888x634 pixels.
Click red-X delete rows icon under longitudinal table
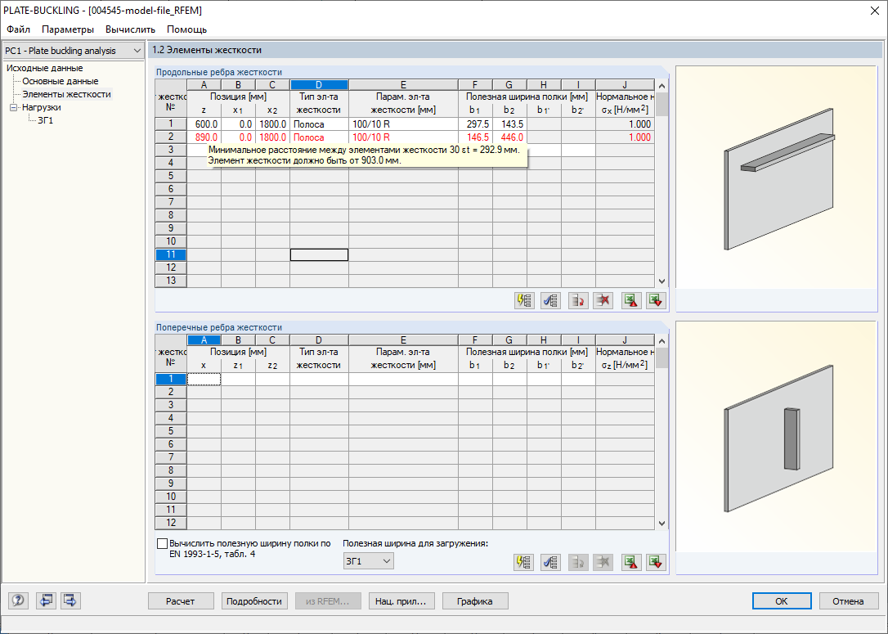click(x=603, y=300)
